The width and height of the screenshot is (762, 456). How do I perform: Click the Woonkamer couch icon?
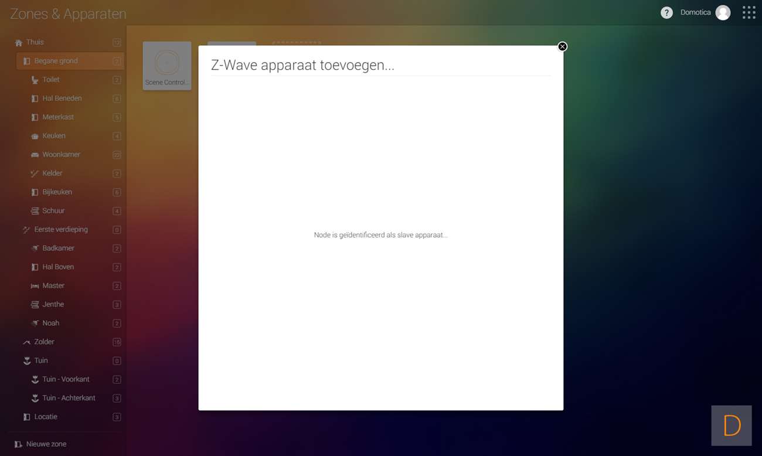tap(35, 155)
